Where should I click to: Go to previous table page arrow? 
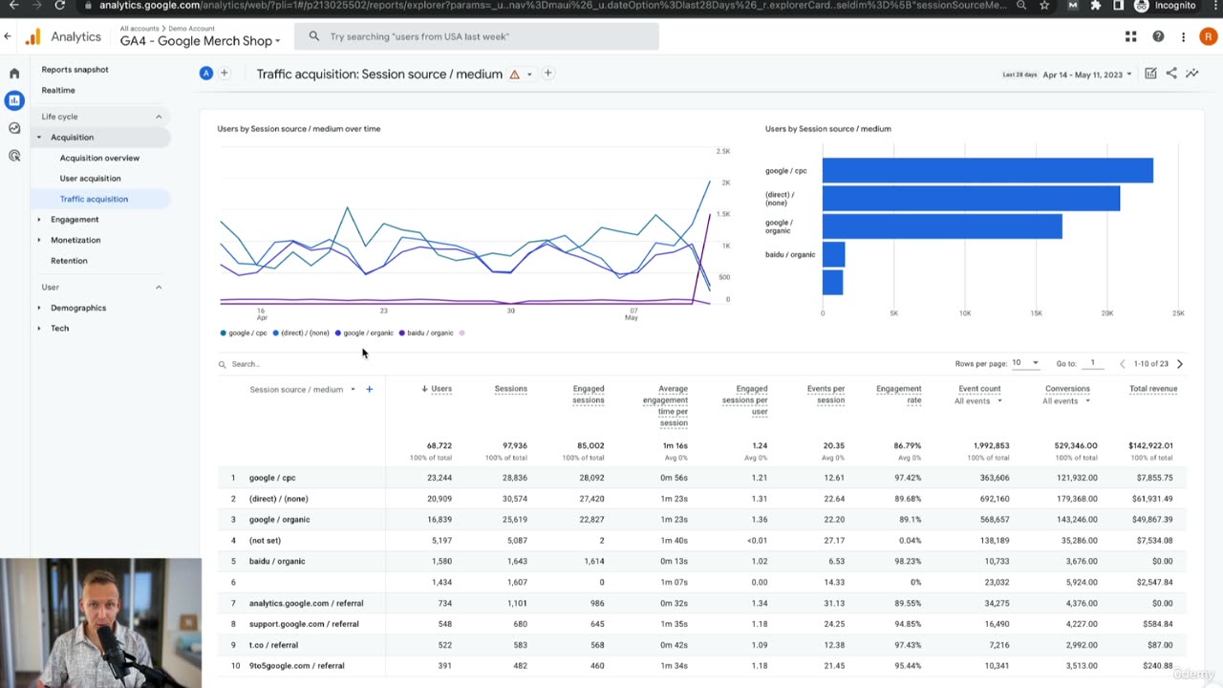pos(1123,364)
